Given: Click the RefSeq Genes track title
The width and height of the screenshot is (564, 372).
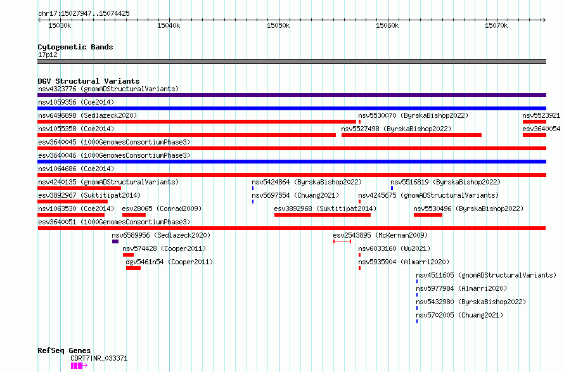Looking at the screenshot, I should click(64, 351).
